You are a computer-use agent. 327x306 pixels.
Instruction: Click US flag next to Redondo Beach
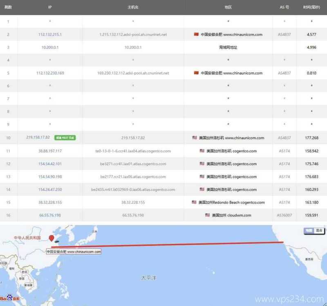(x=194, y=202)
